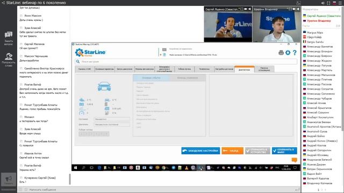Select the 'Основные события' sub-tab
Image resolution: width=344 pixels, height=193 pixels.
tap(151, 78)
